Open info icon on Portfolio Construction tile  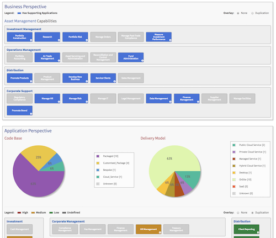(31, 40)
